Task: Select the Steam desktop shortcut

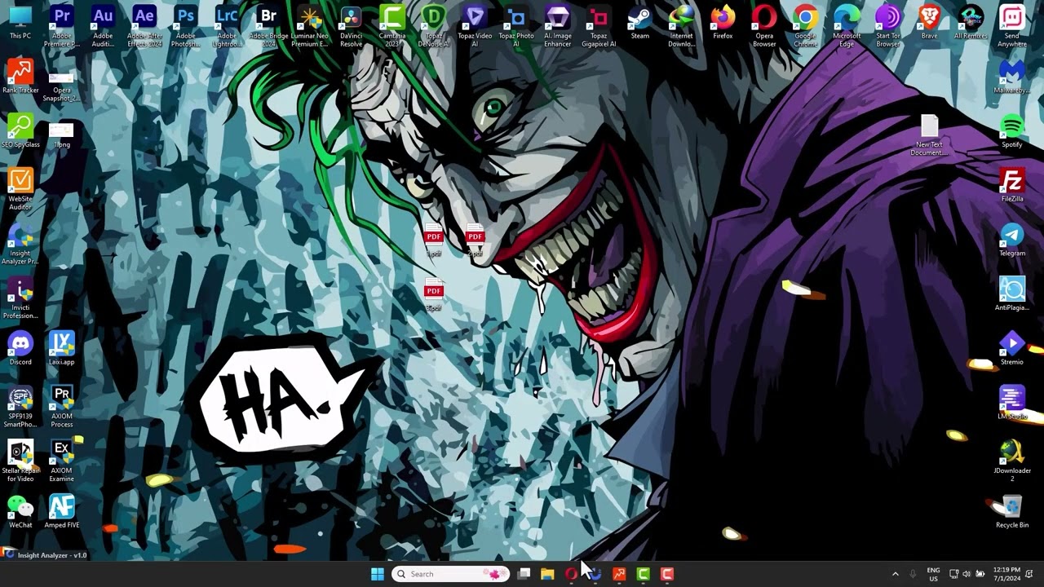Action: tap(640, 24)
